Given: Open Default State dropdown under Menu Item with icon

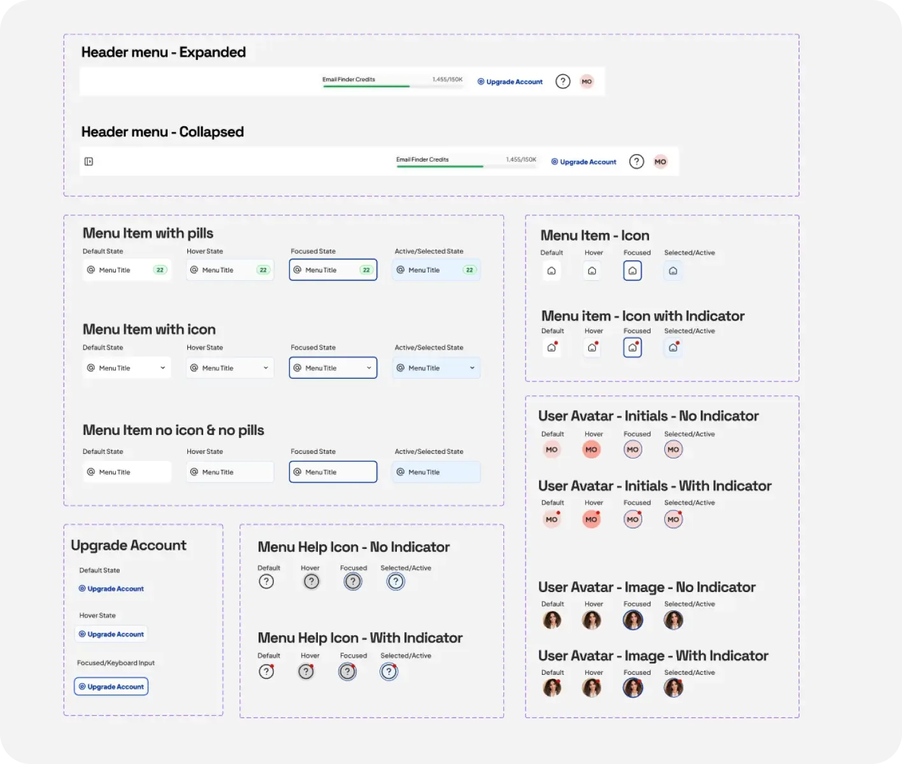Looking at the screenshot, I should (x=127, y=368).
